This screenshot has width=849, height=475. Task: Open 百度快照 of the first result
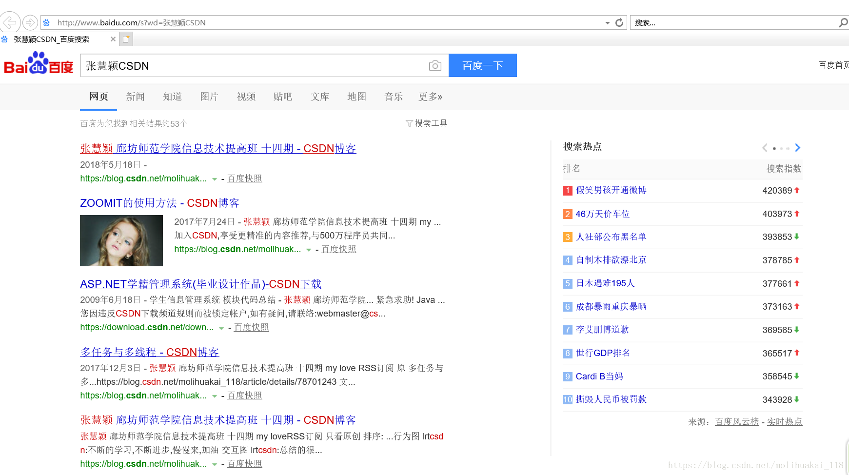click(x=244, y=178)
